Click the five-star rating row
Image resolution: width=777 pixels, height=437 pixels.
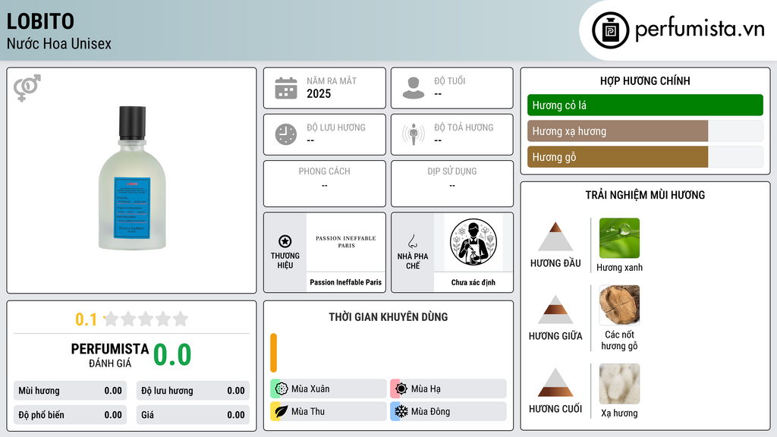point(146,319)
